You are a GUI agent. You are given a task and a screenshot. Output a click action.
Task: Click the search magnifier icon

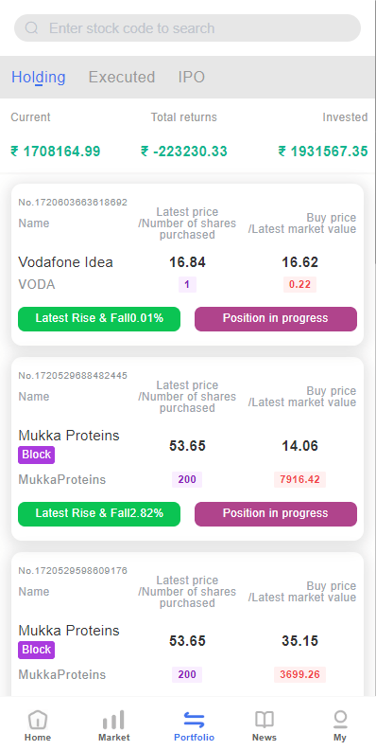click(x=31, y=28)
